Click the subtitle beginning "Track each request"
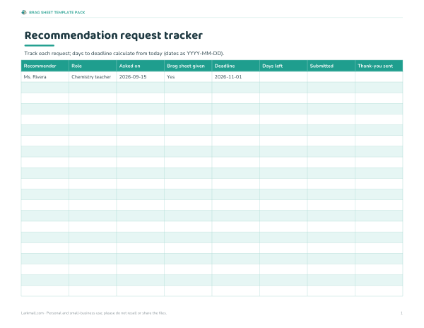 (x=124, y=53)
